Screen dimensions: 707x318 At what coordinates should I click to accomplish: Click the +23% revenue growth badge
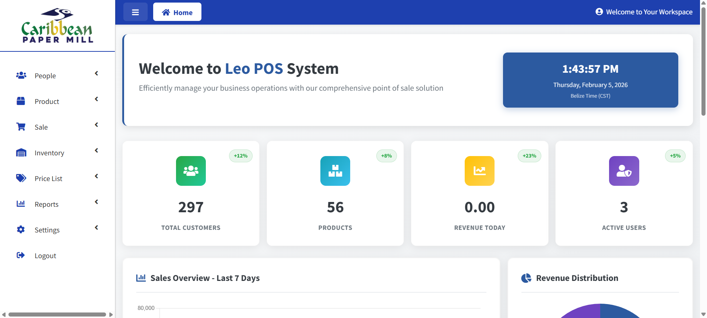530,156
